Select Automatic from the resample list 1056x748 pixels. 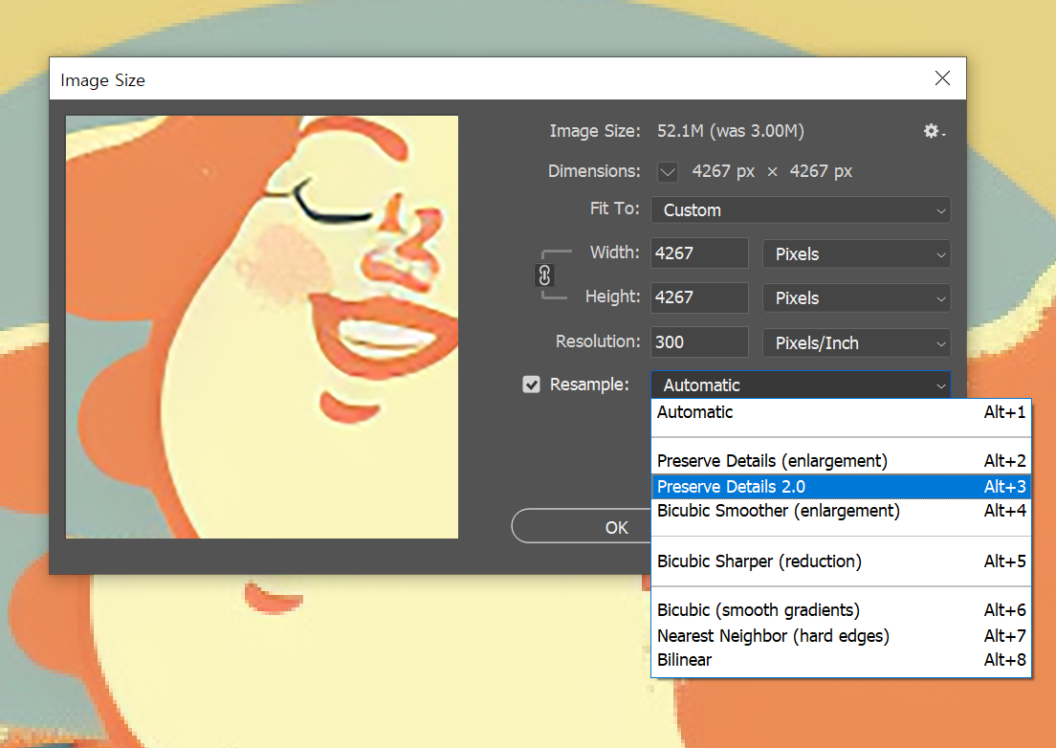[841, 412]
